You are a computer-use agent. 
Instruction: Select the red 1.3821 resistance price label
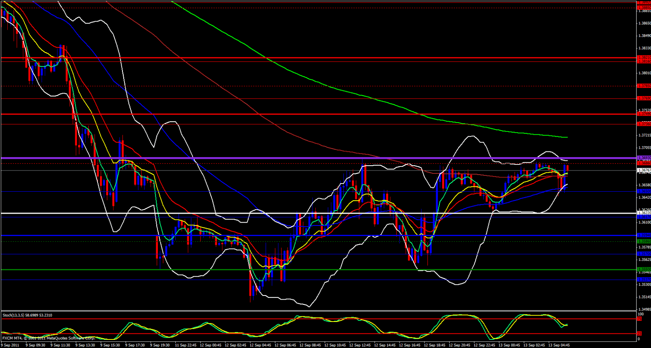[x=644, y=58]
